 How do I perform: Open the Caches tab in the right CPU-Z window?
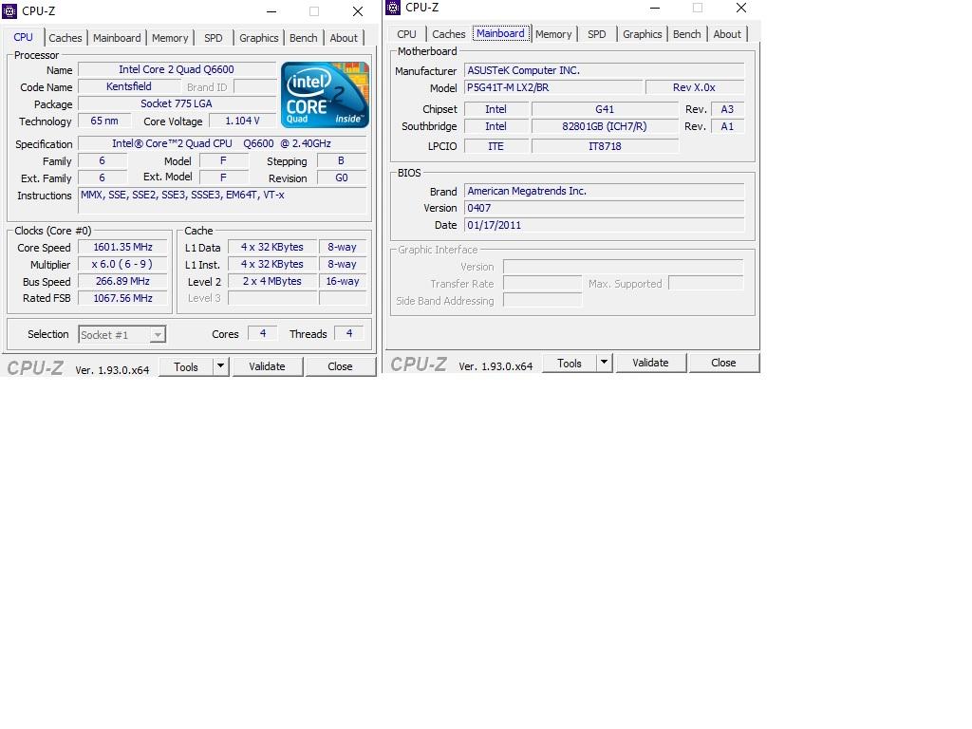pyautogui.click(x=449, y=34)
